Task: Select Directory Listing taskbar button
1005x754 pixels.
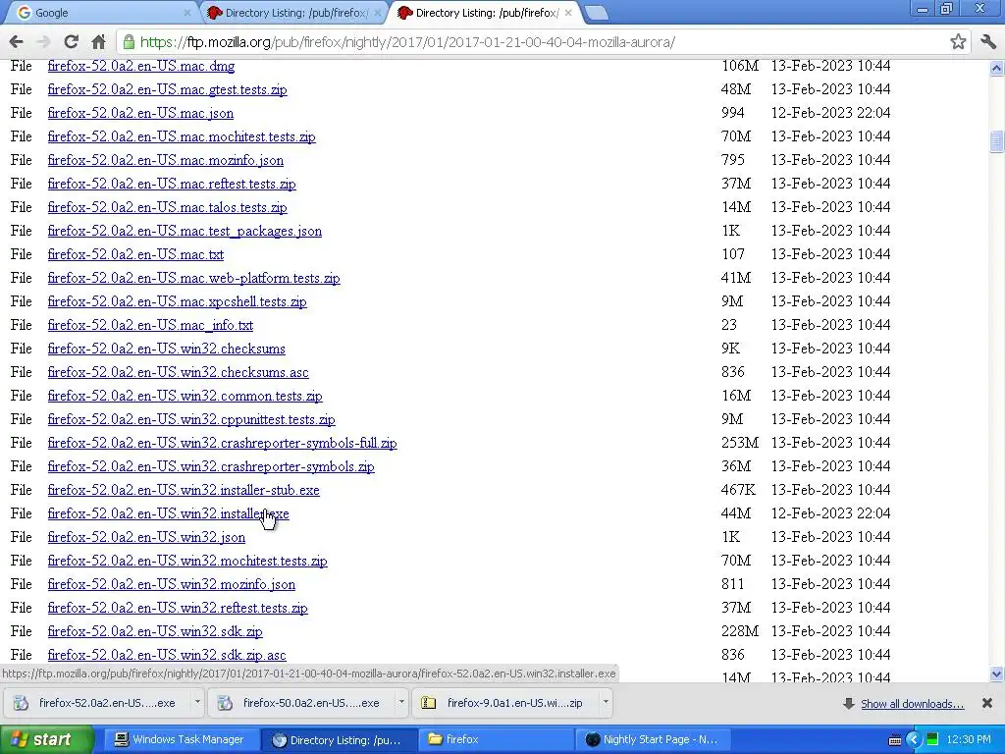Action: point(339,740)
